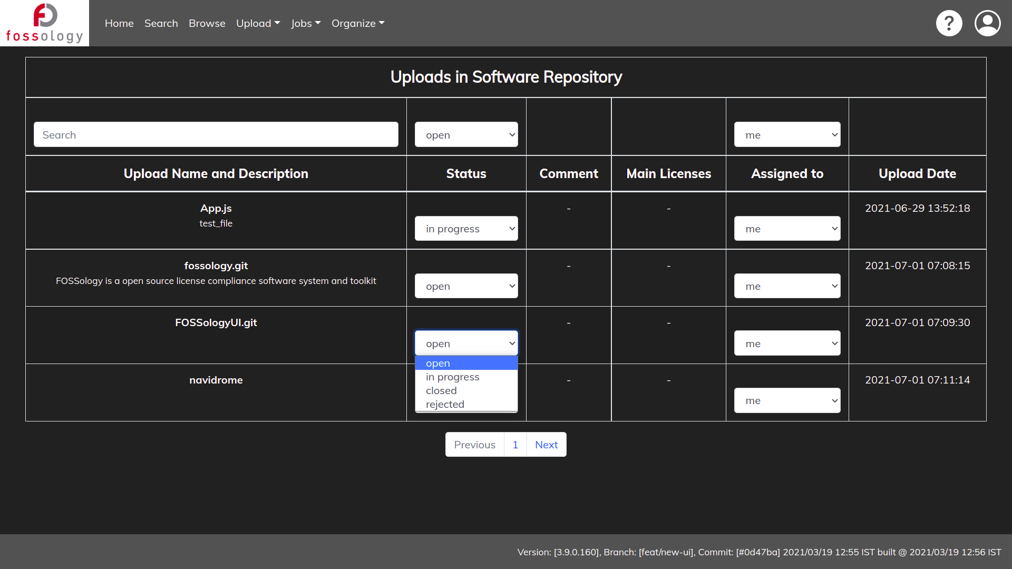
Task: Choose 'in progress' from the status list
Action: click(466, 377)
